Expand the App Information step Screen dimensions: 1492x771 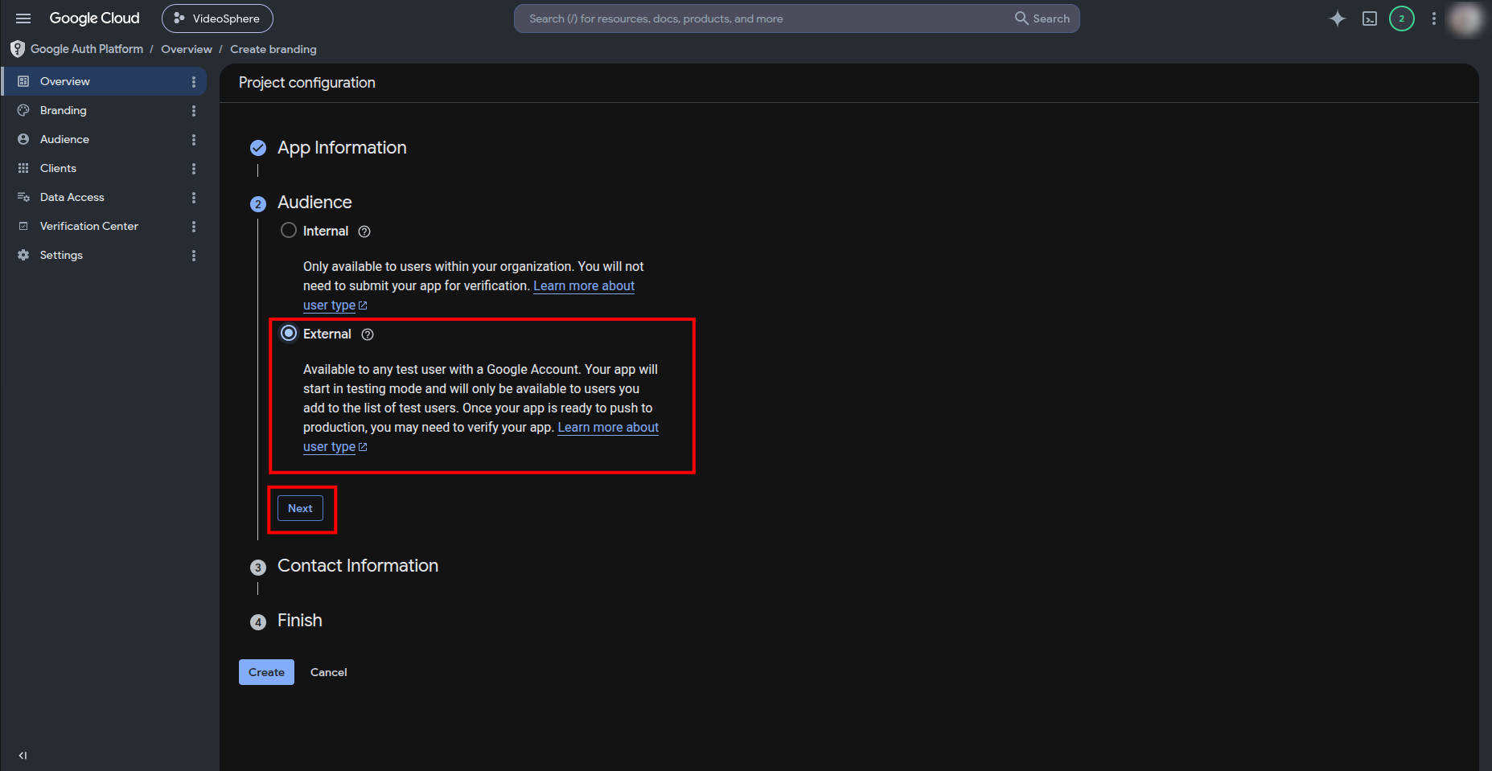(342, 148)
